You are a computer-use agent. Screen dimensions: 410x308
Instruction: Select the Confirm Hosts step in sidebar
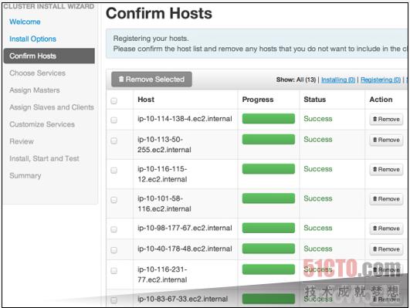[49, 56]
